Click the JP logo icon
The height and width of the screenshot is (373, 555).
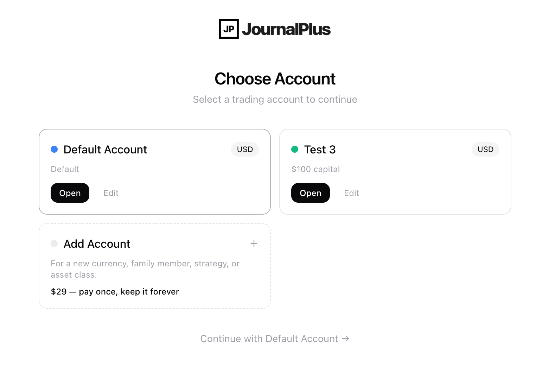click(x=229, y=29)
